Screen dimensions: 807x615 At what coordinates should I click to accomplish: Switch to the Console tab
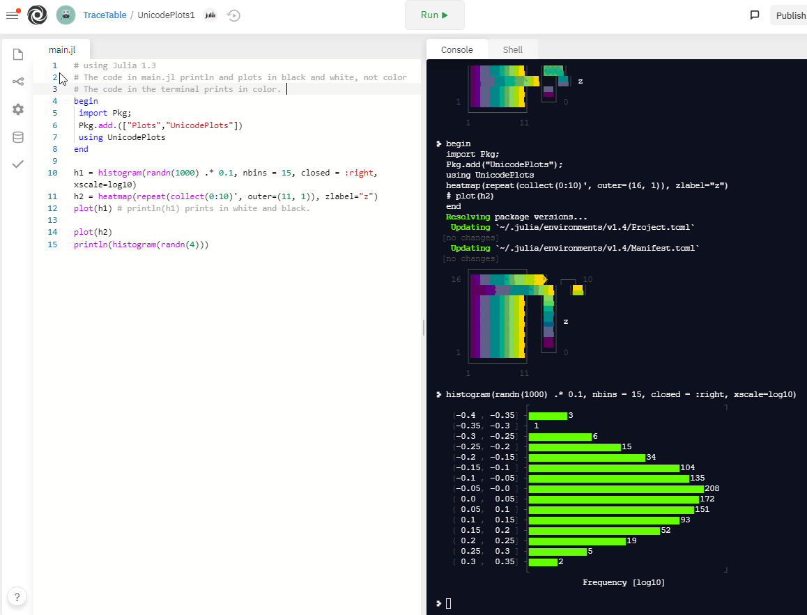click(457, 49)
